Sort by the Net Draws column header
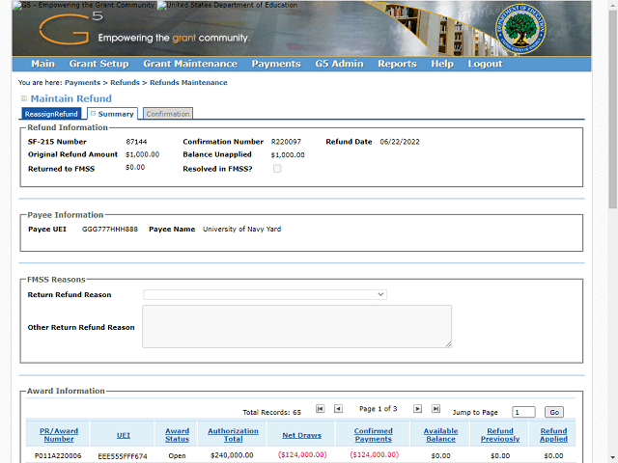Screen dimensions: 618x463 (301, 435)
